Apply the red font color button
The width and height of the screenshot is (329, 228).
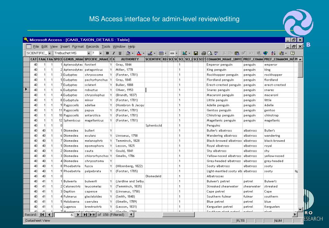tap(139, 53)
